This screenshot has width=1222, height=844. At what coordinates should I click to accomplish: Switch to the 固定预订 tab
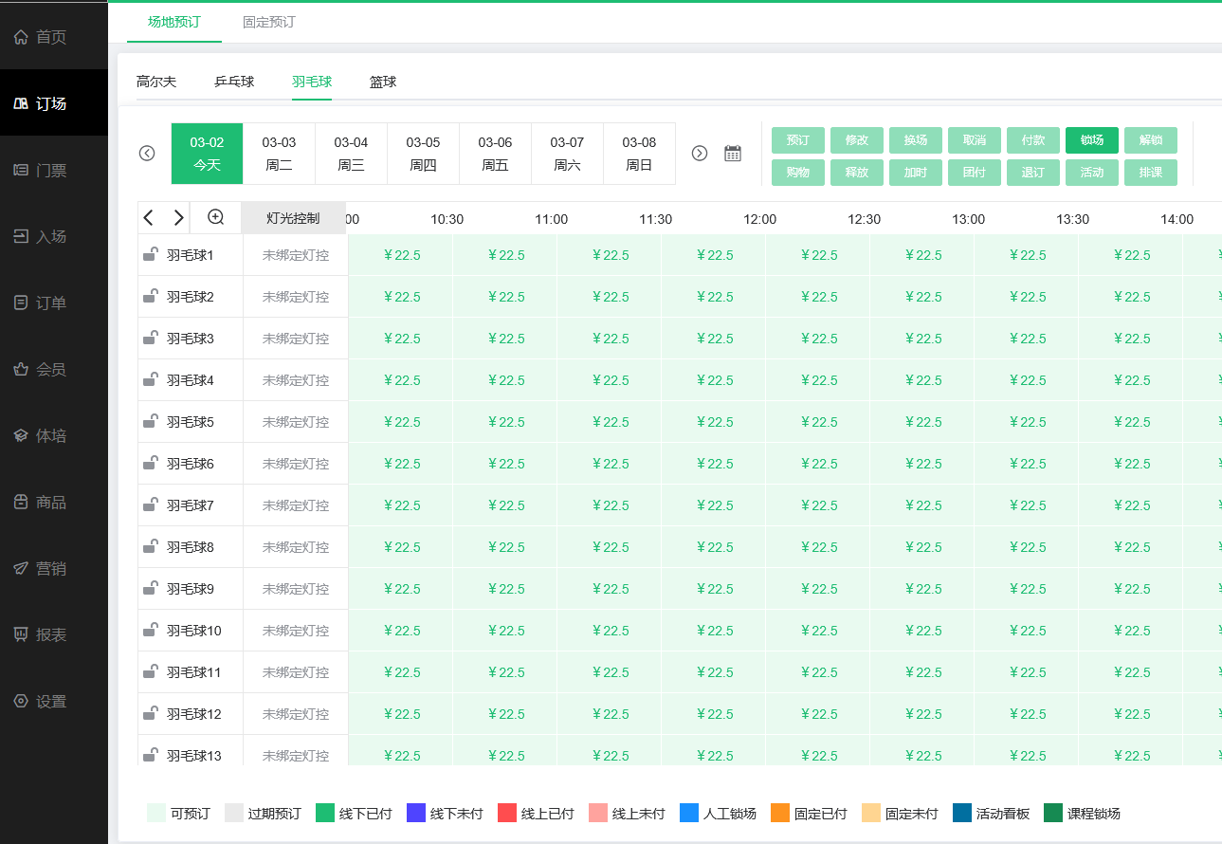pos(268,22)
